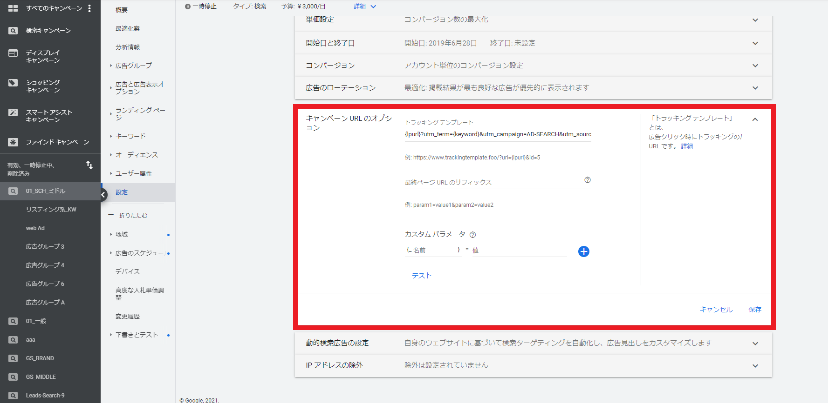Open the キーワード menu
828x403 pixels.
[x=130, y=136]
